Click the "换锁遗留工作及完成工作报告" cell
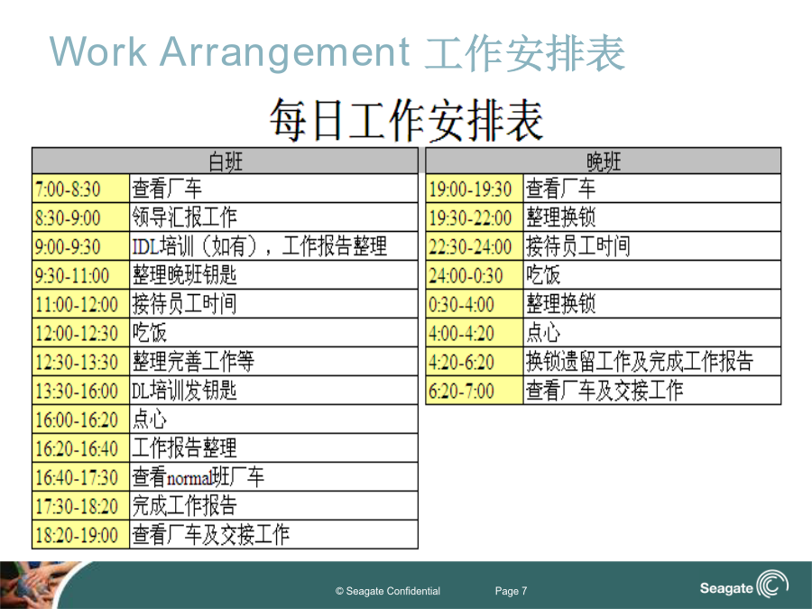This screenshot has width=812, height=609. point(652,362)
